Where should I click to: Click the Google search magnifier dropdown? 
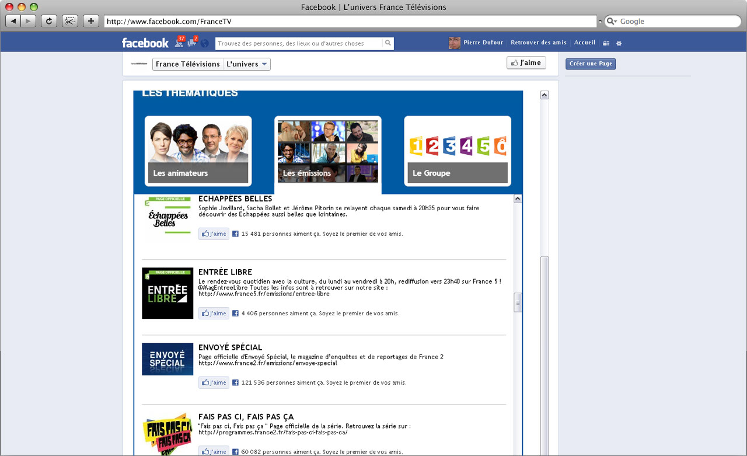click(612, 21)
